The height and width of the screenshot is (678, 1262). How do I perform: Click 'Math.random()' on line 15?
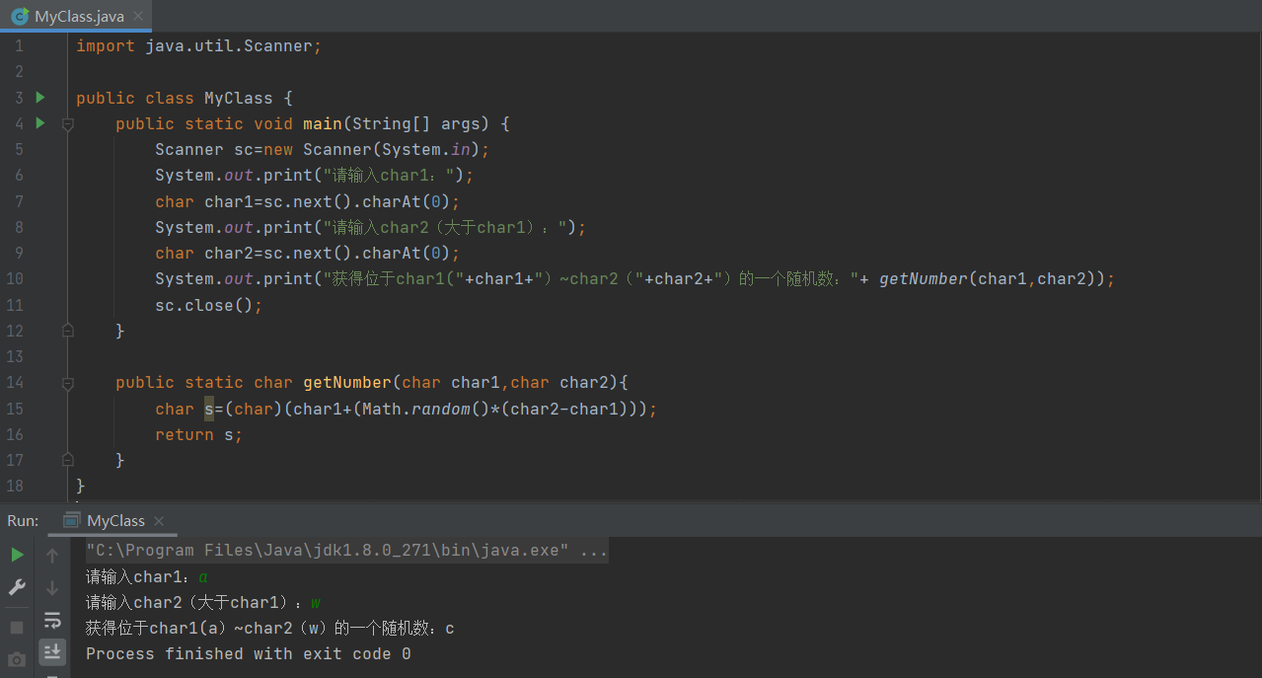426,409
